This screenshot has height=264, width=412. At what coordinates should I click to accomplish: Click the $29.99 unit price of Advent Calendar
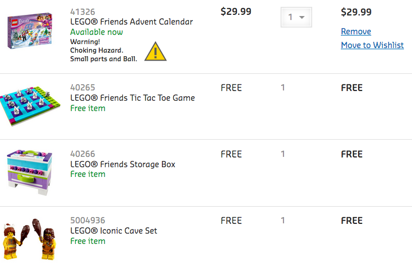[x=236, y=11]
